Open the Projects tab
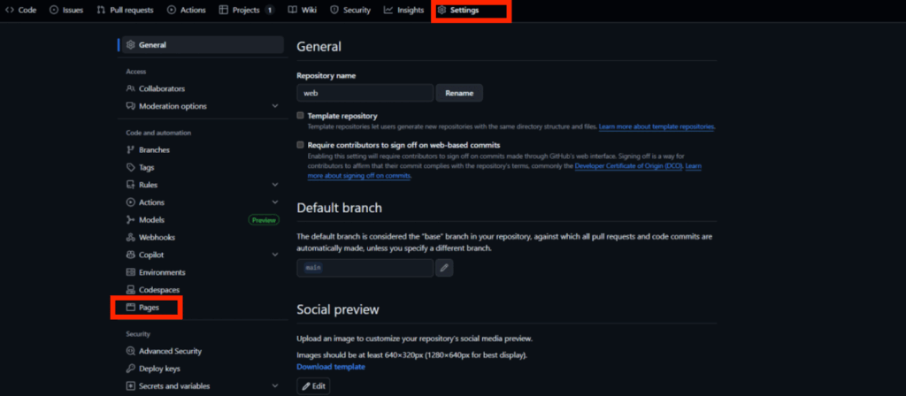This screenshot has height=396, width=906. (246, 10)
